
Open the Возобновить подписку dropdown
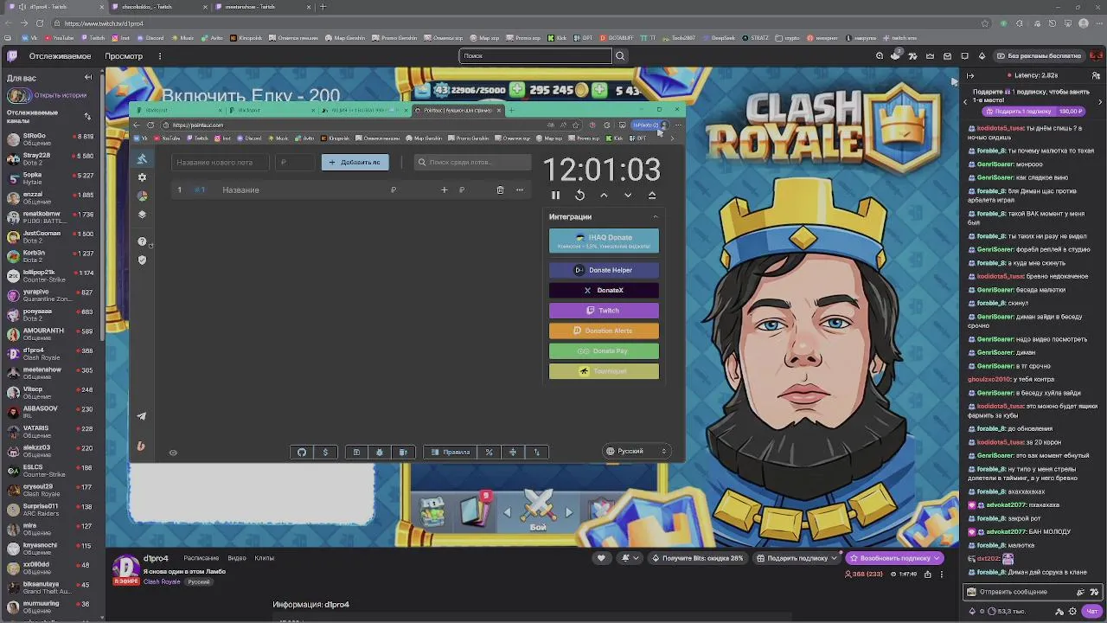coord(895,558)
